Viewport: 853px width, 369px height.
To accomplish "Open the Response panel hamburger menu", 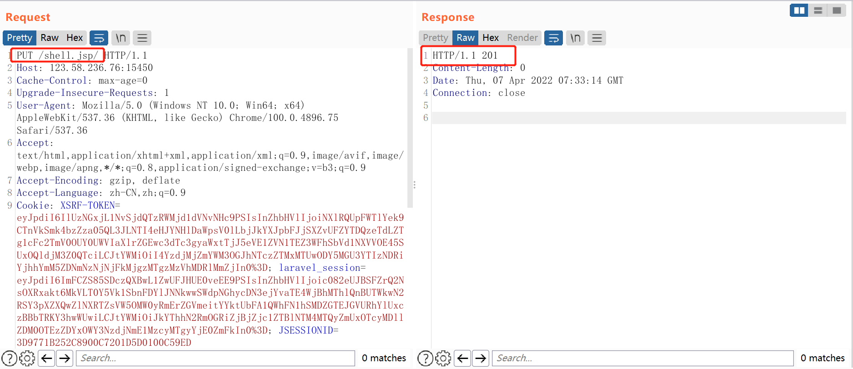I will coord(597,38).
